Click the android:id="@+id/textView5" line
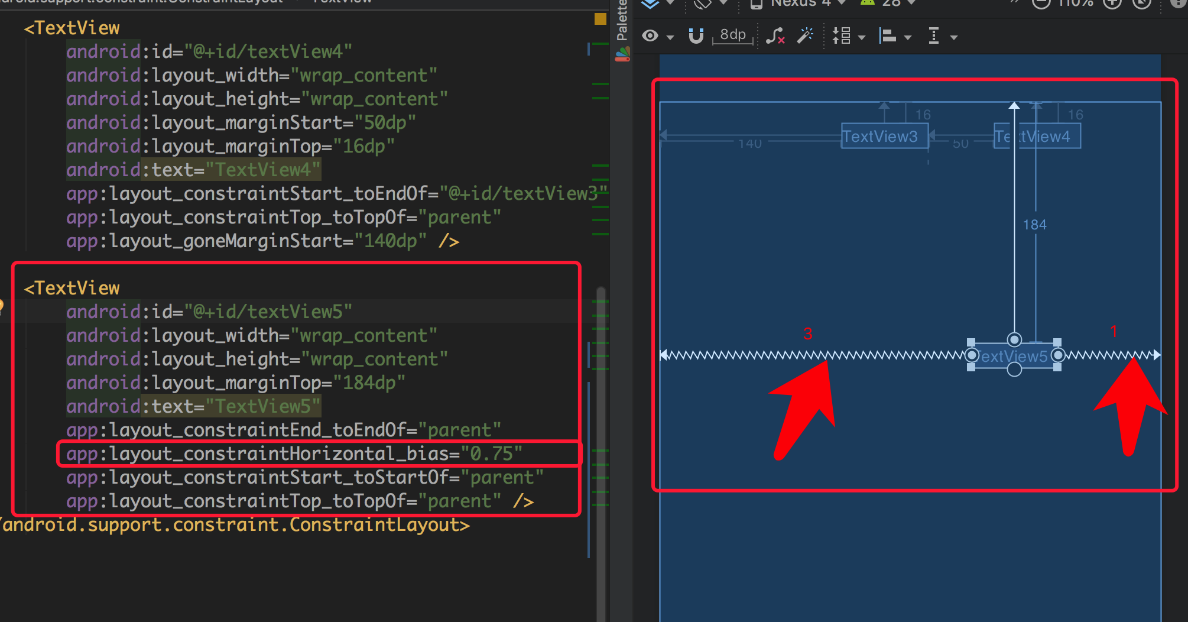This screenshot has width=1188, height=622. click(209, 312)
